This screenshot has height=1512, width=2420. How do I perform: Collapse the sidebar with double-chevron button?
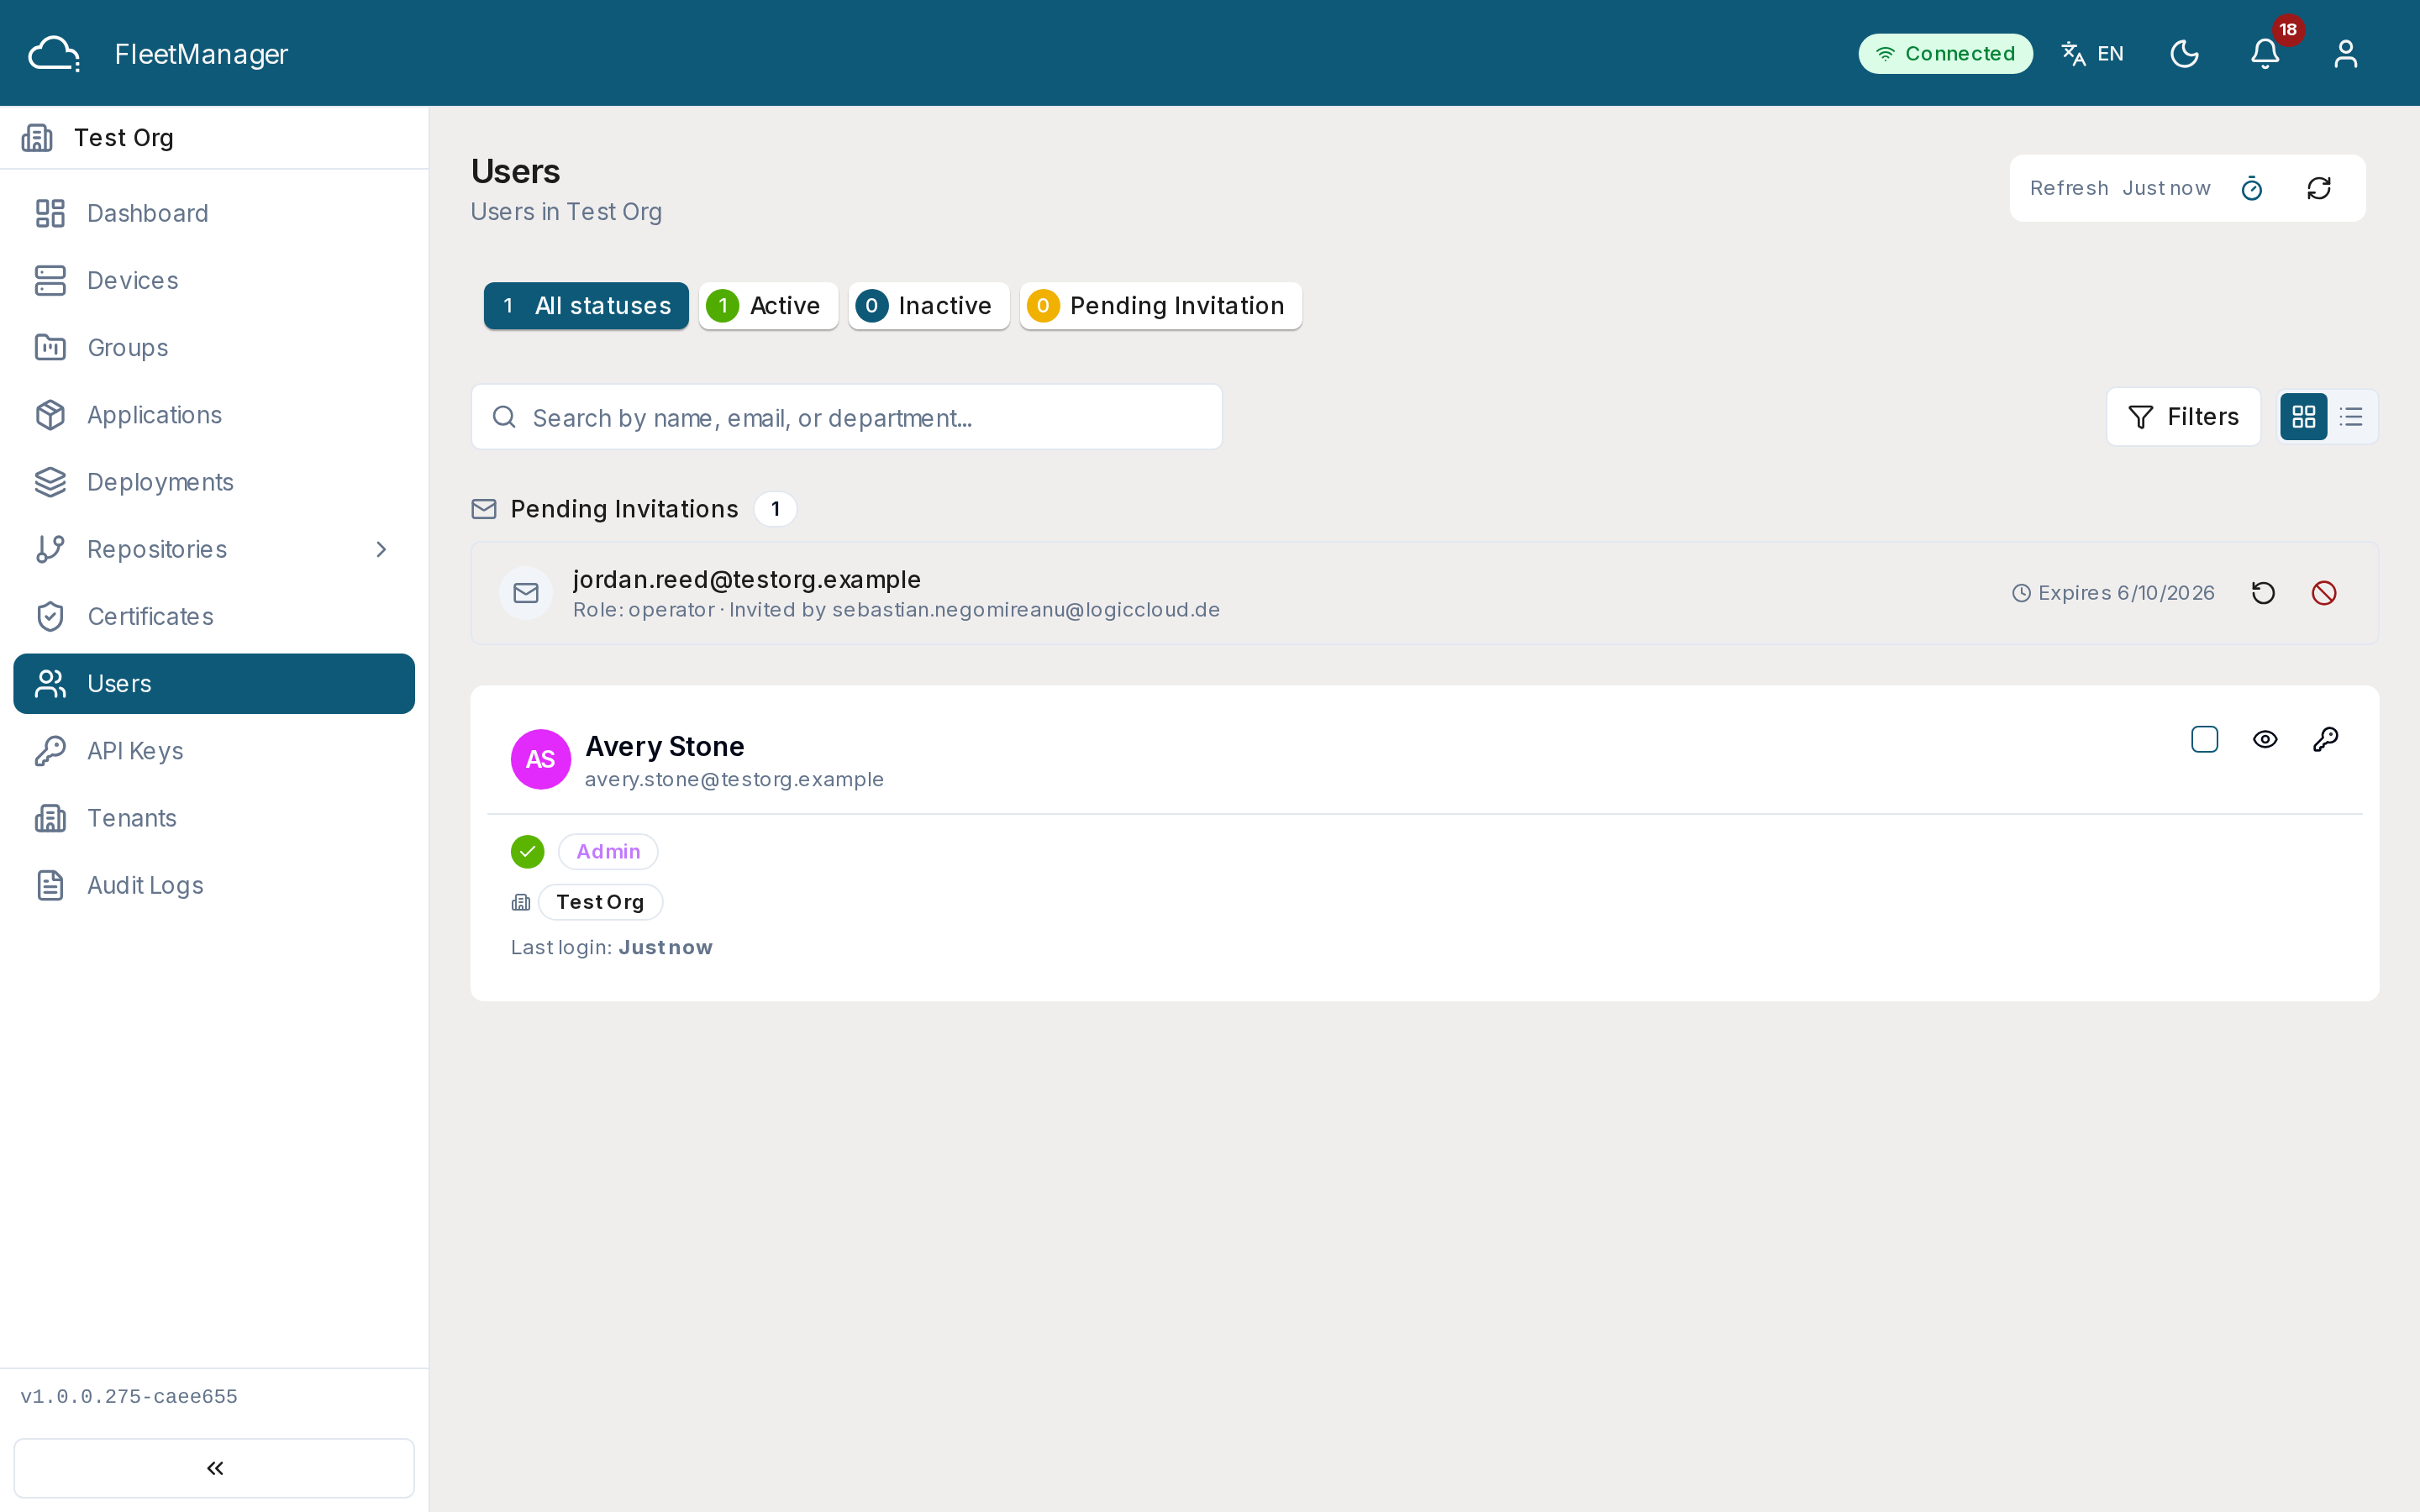click(x=214, y=1467)
